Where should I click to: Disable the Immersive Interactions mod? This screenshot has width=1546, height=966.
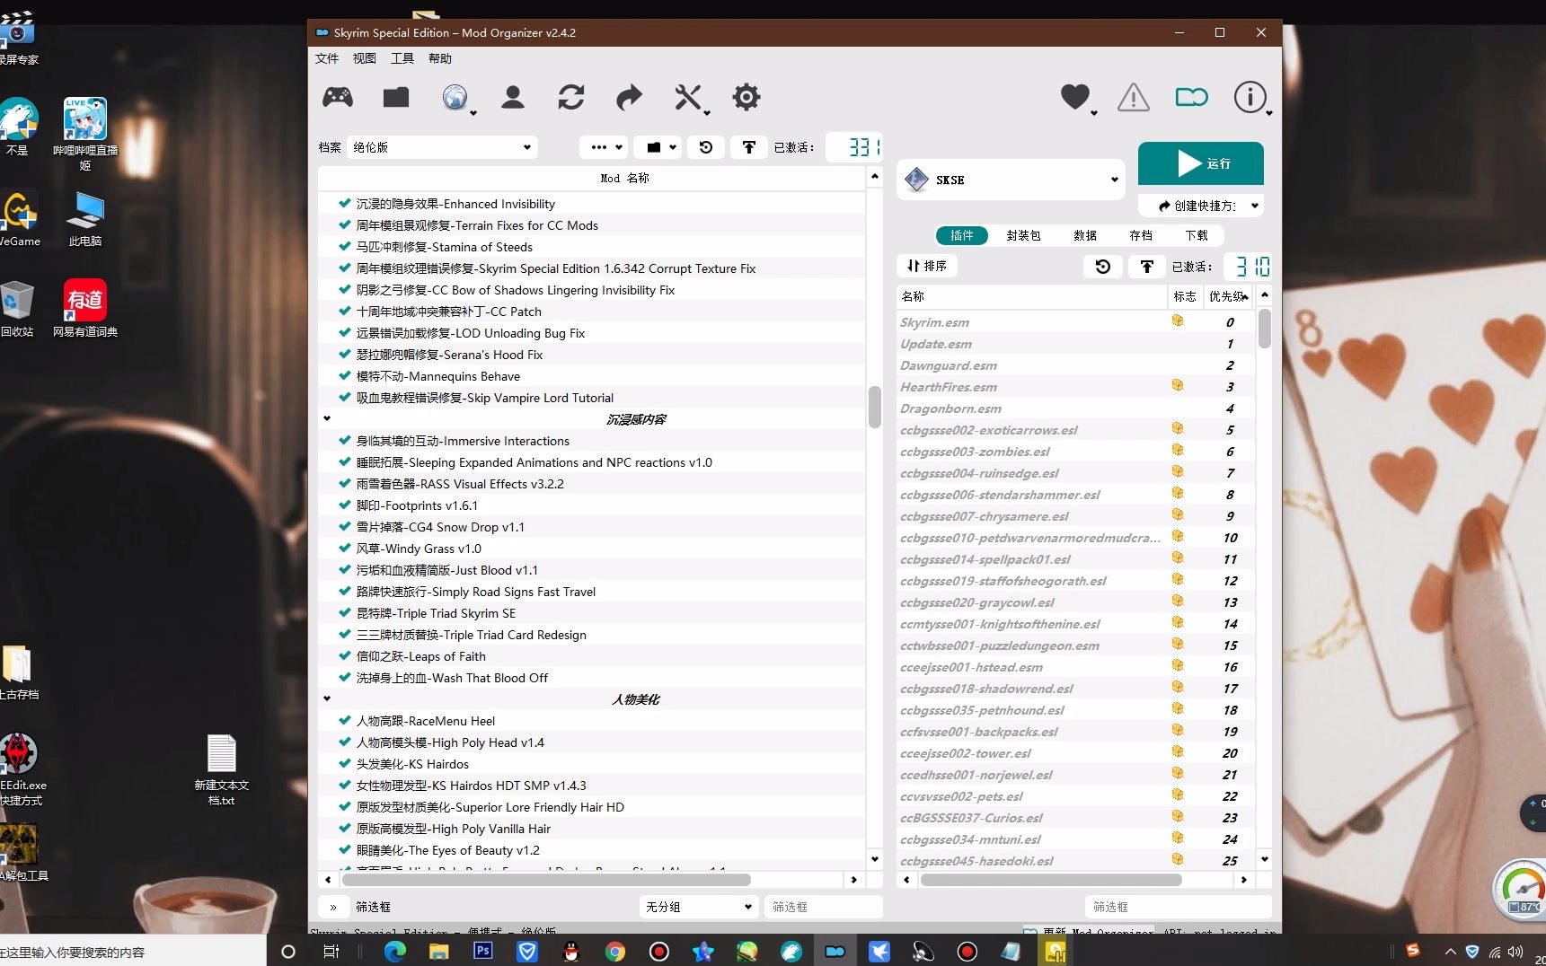pyautogui.click(x=344, y=441)
